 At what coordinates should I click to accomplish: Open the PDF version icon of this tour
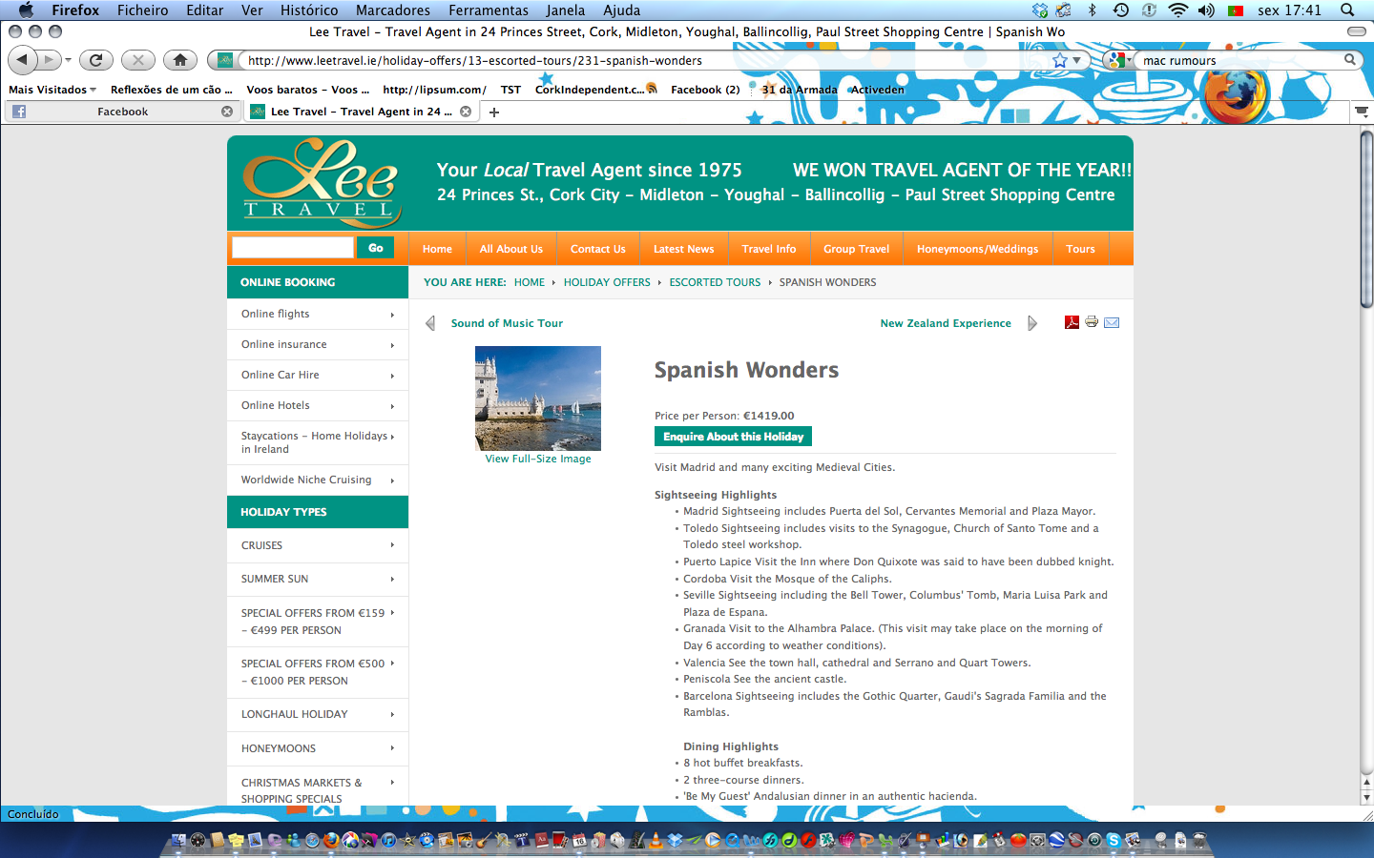(1072, 322)
